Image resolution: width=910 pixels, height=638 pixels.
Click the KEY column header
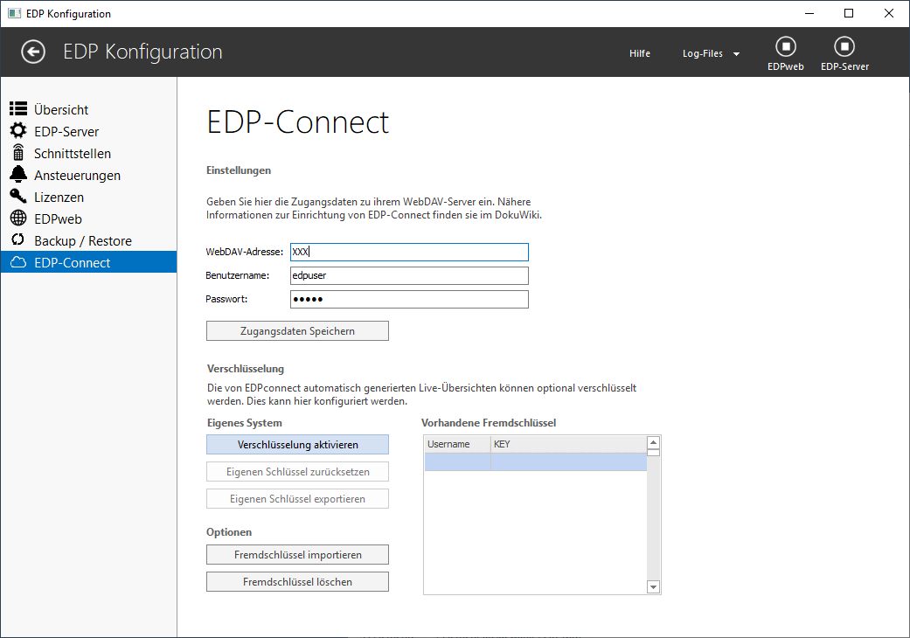tap(568, 444)
